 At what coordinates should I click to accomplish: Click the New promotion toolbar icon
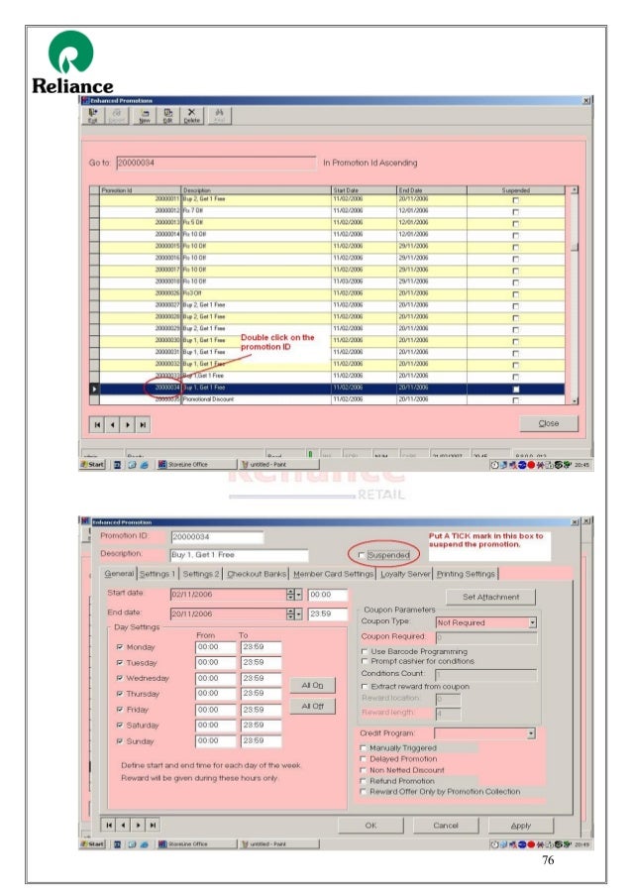point(145,115)
